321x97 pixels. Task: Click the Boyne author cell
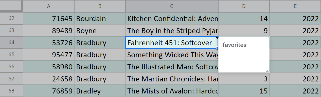coord(100,30)
